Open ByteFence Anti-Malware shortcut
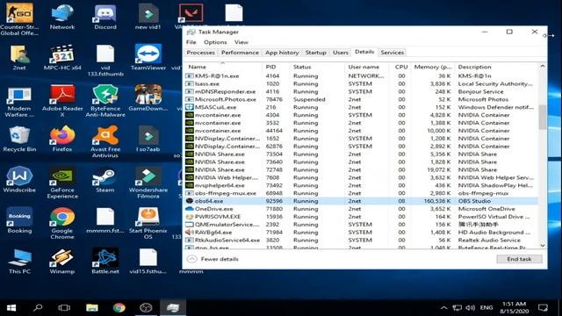Screen dimensions: 562x316 tap(105, 101)
